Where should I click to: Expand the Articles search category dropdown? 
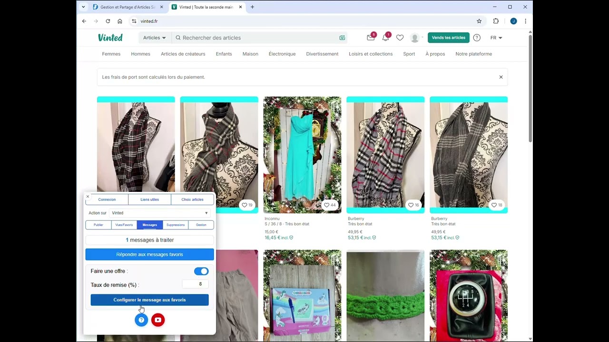(x=155, y=38)
